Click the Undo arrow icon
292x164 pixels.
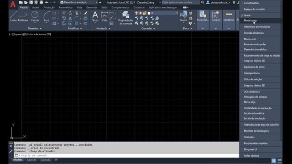[x=47, y=2]
